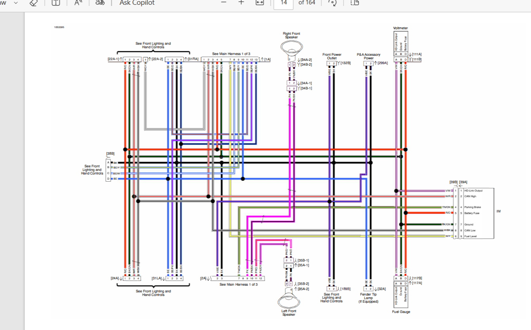Open the Translate tool
Viewport: 531px width, 330px height.
[100, 2]
